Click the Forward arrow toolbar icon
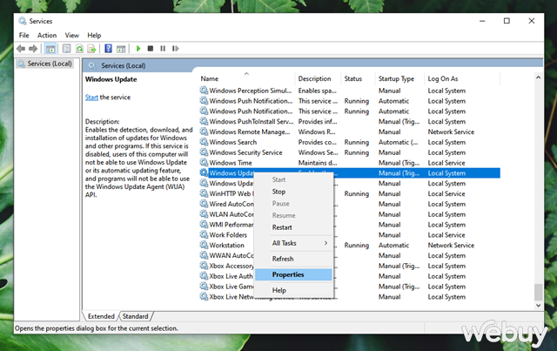The image size is (557, 351). tap(33, 49)
